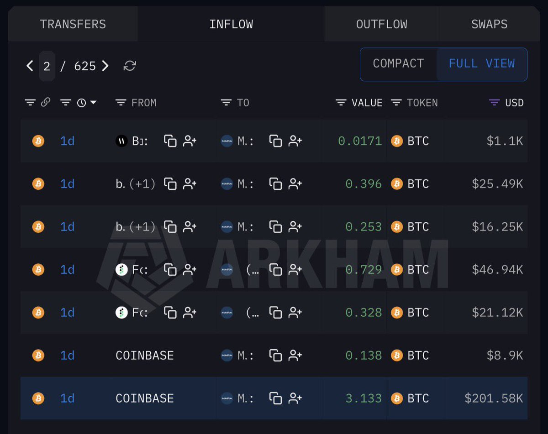The height and width of the screenshot is (434, 548).
Task: Open time column sort dropdown arrow
Action: point(93,103)
